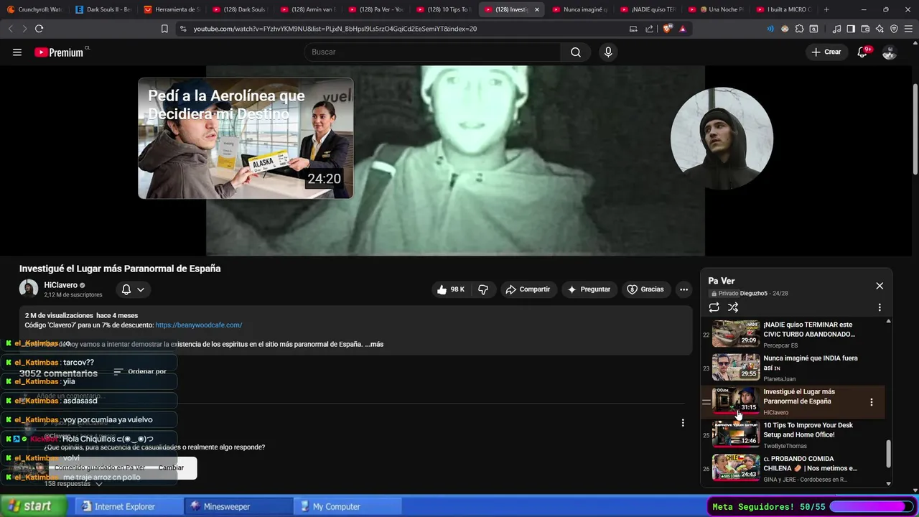Expand description with ...más
This screenshot has height=517, width=919.
click(374, 344)
